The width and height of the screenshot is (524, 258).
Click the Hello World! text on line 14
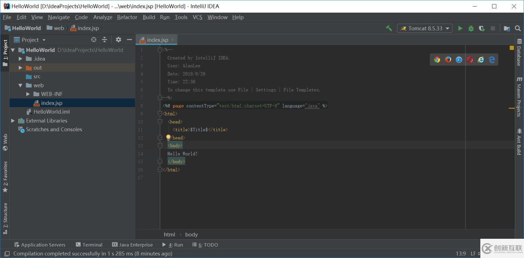point(183,154)
